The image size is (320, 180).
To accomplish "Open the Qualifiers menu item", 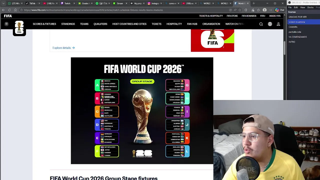I will pos(100,24).
